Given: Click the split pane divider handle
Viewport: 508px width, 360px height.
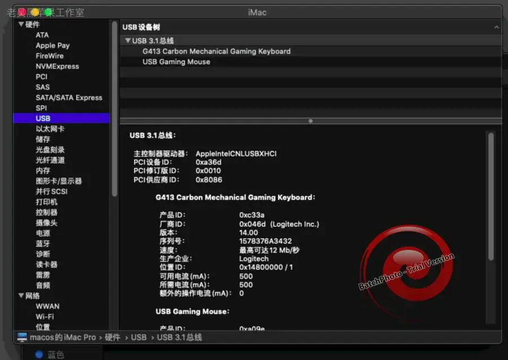Looking at the screenshot, I should [310, 121].
